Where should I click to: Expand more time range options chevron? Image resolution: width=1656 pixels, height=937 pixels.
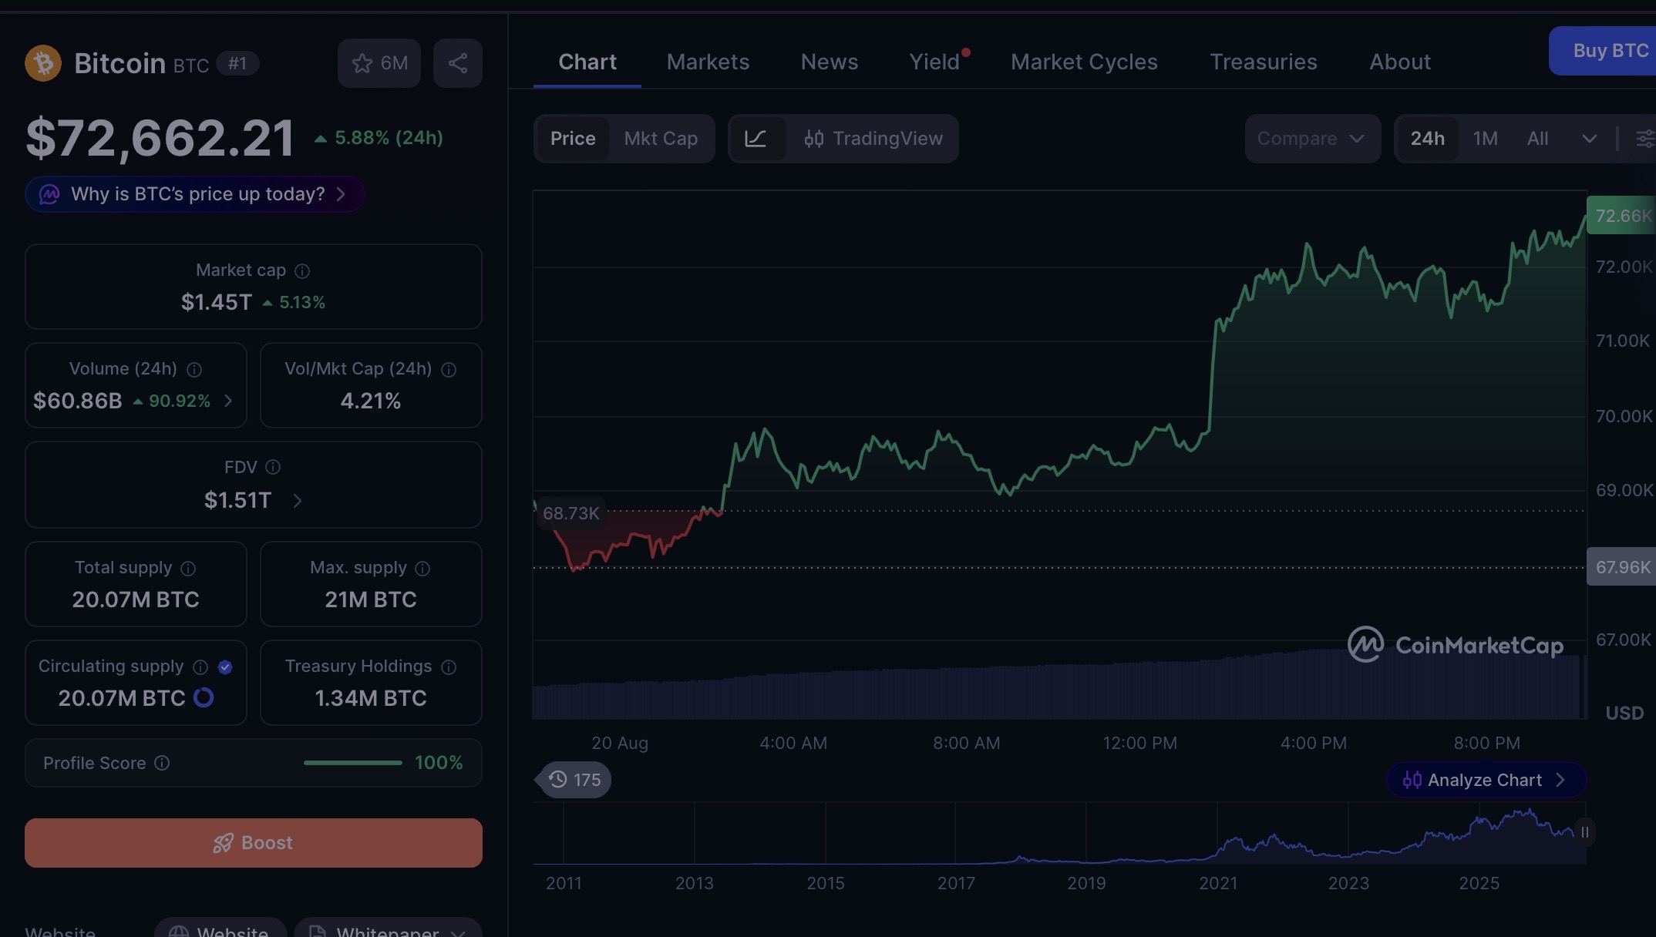(1589, 139)
